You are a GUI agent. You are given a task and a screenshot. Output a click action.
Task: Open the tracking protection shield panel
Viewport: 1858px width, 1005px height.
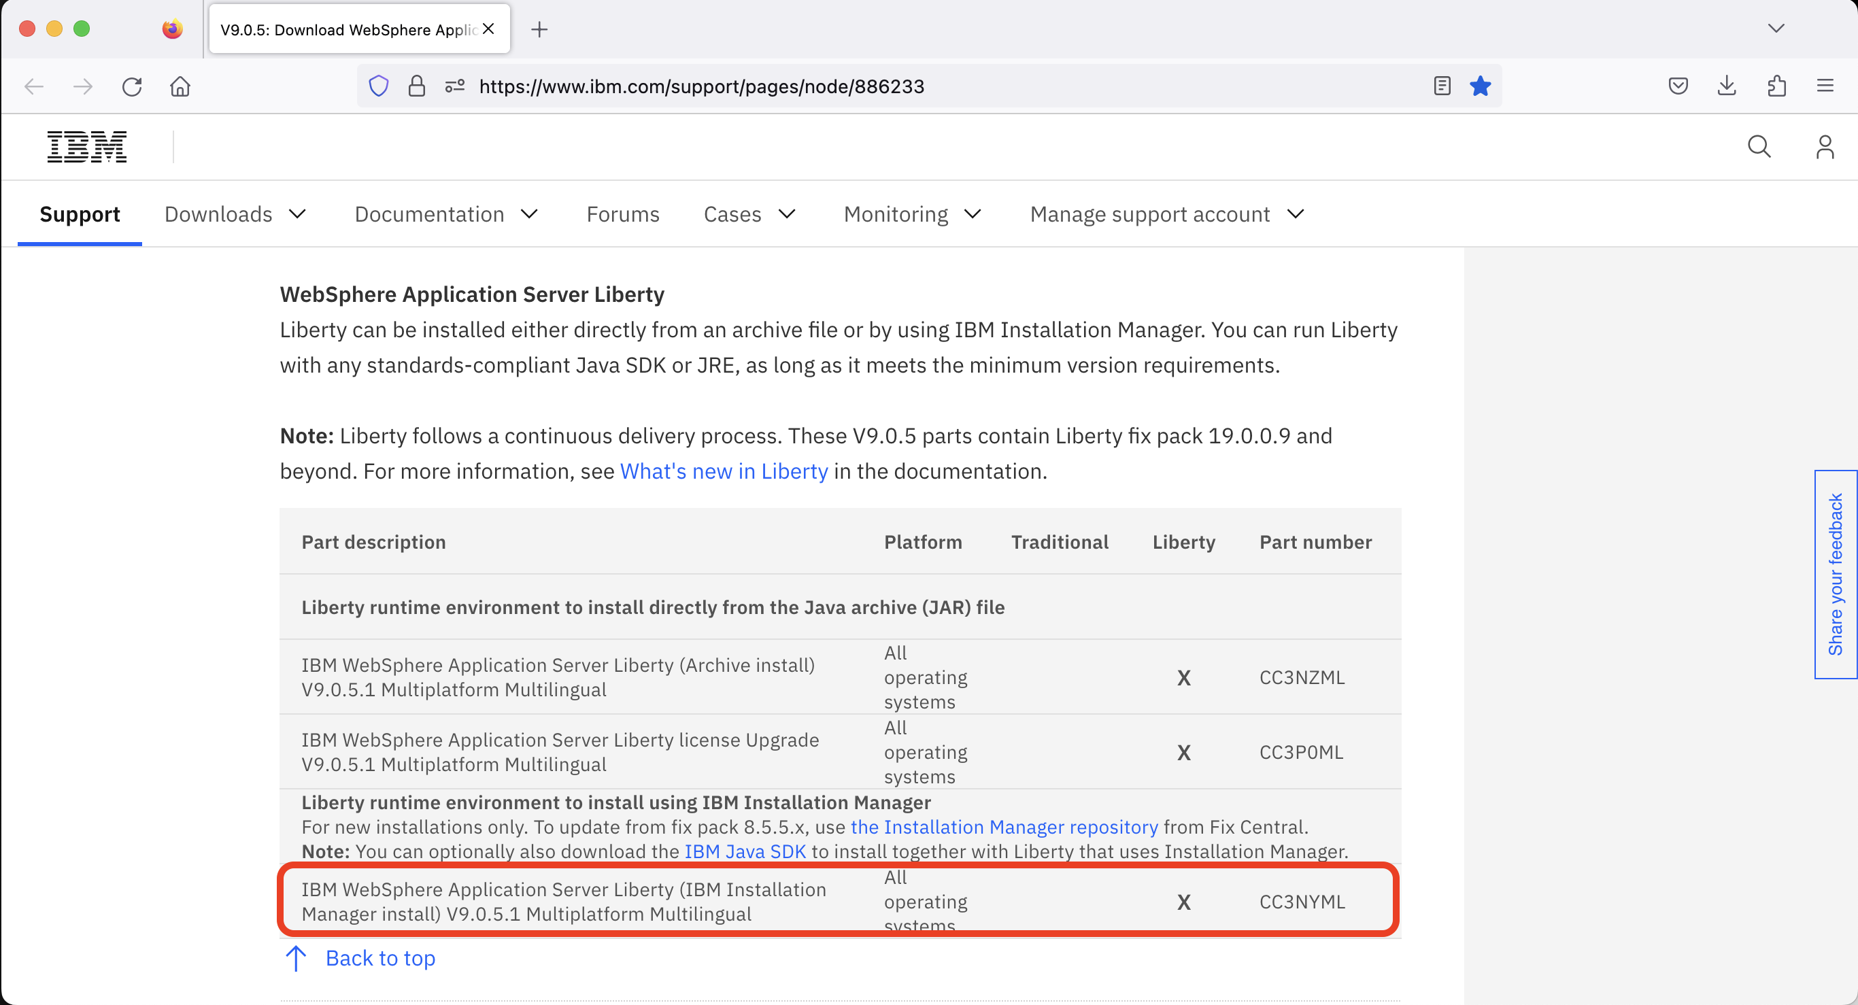(378, 86)
